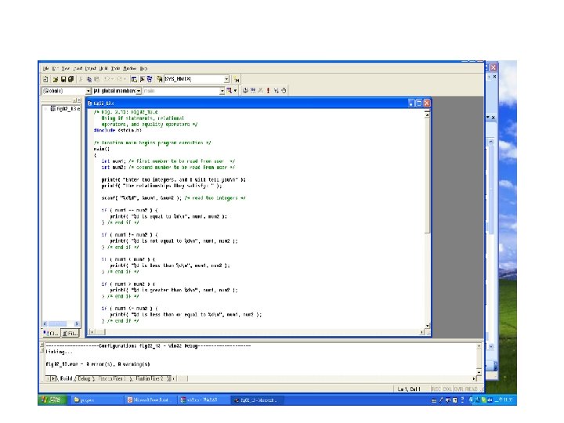Viewport: 564px width, 423px height.
Task: Open the WizardBar actions dropdown arrow
Action: (235, 91)
